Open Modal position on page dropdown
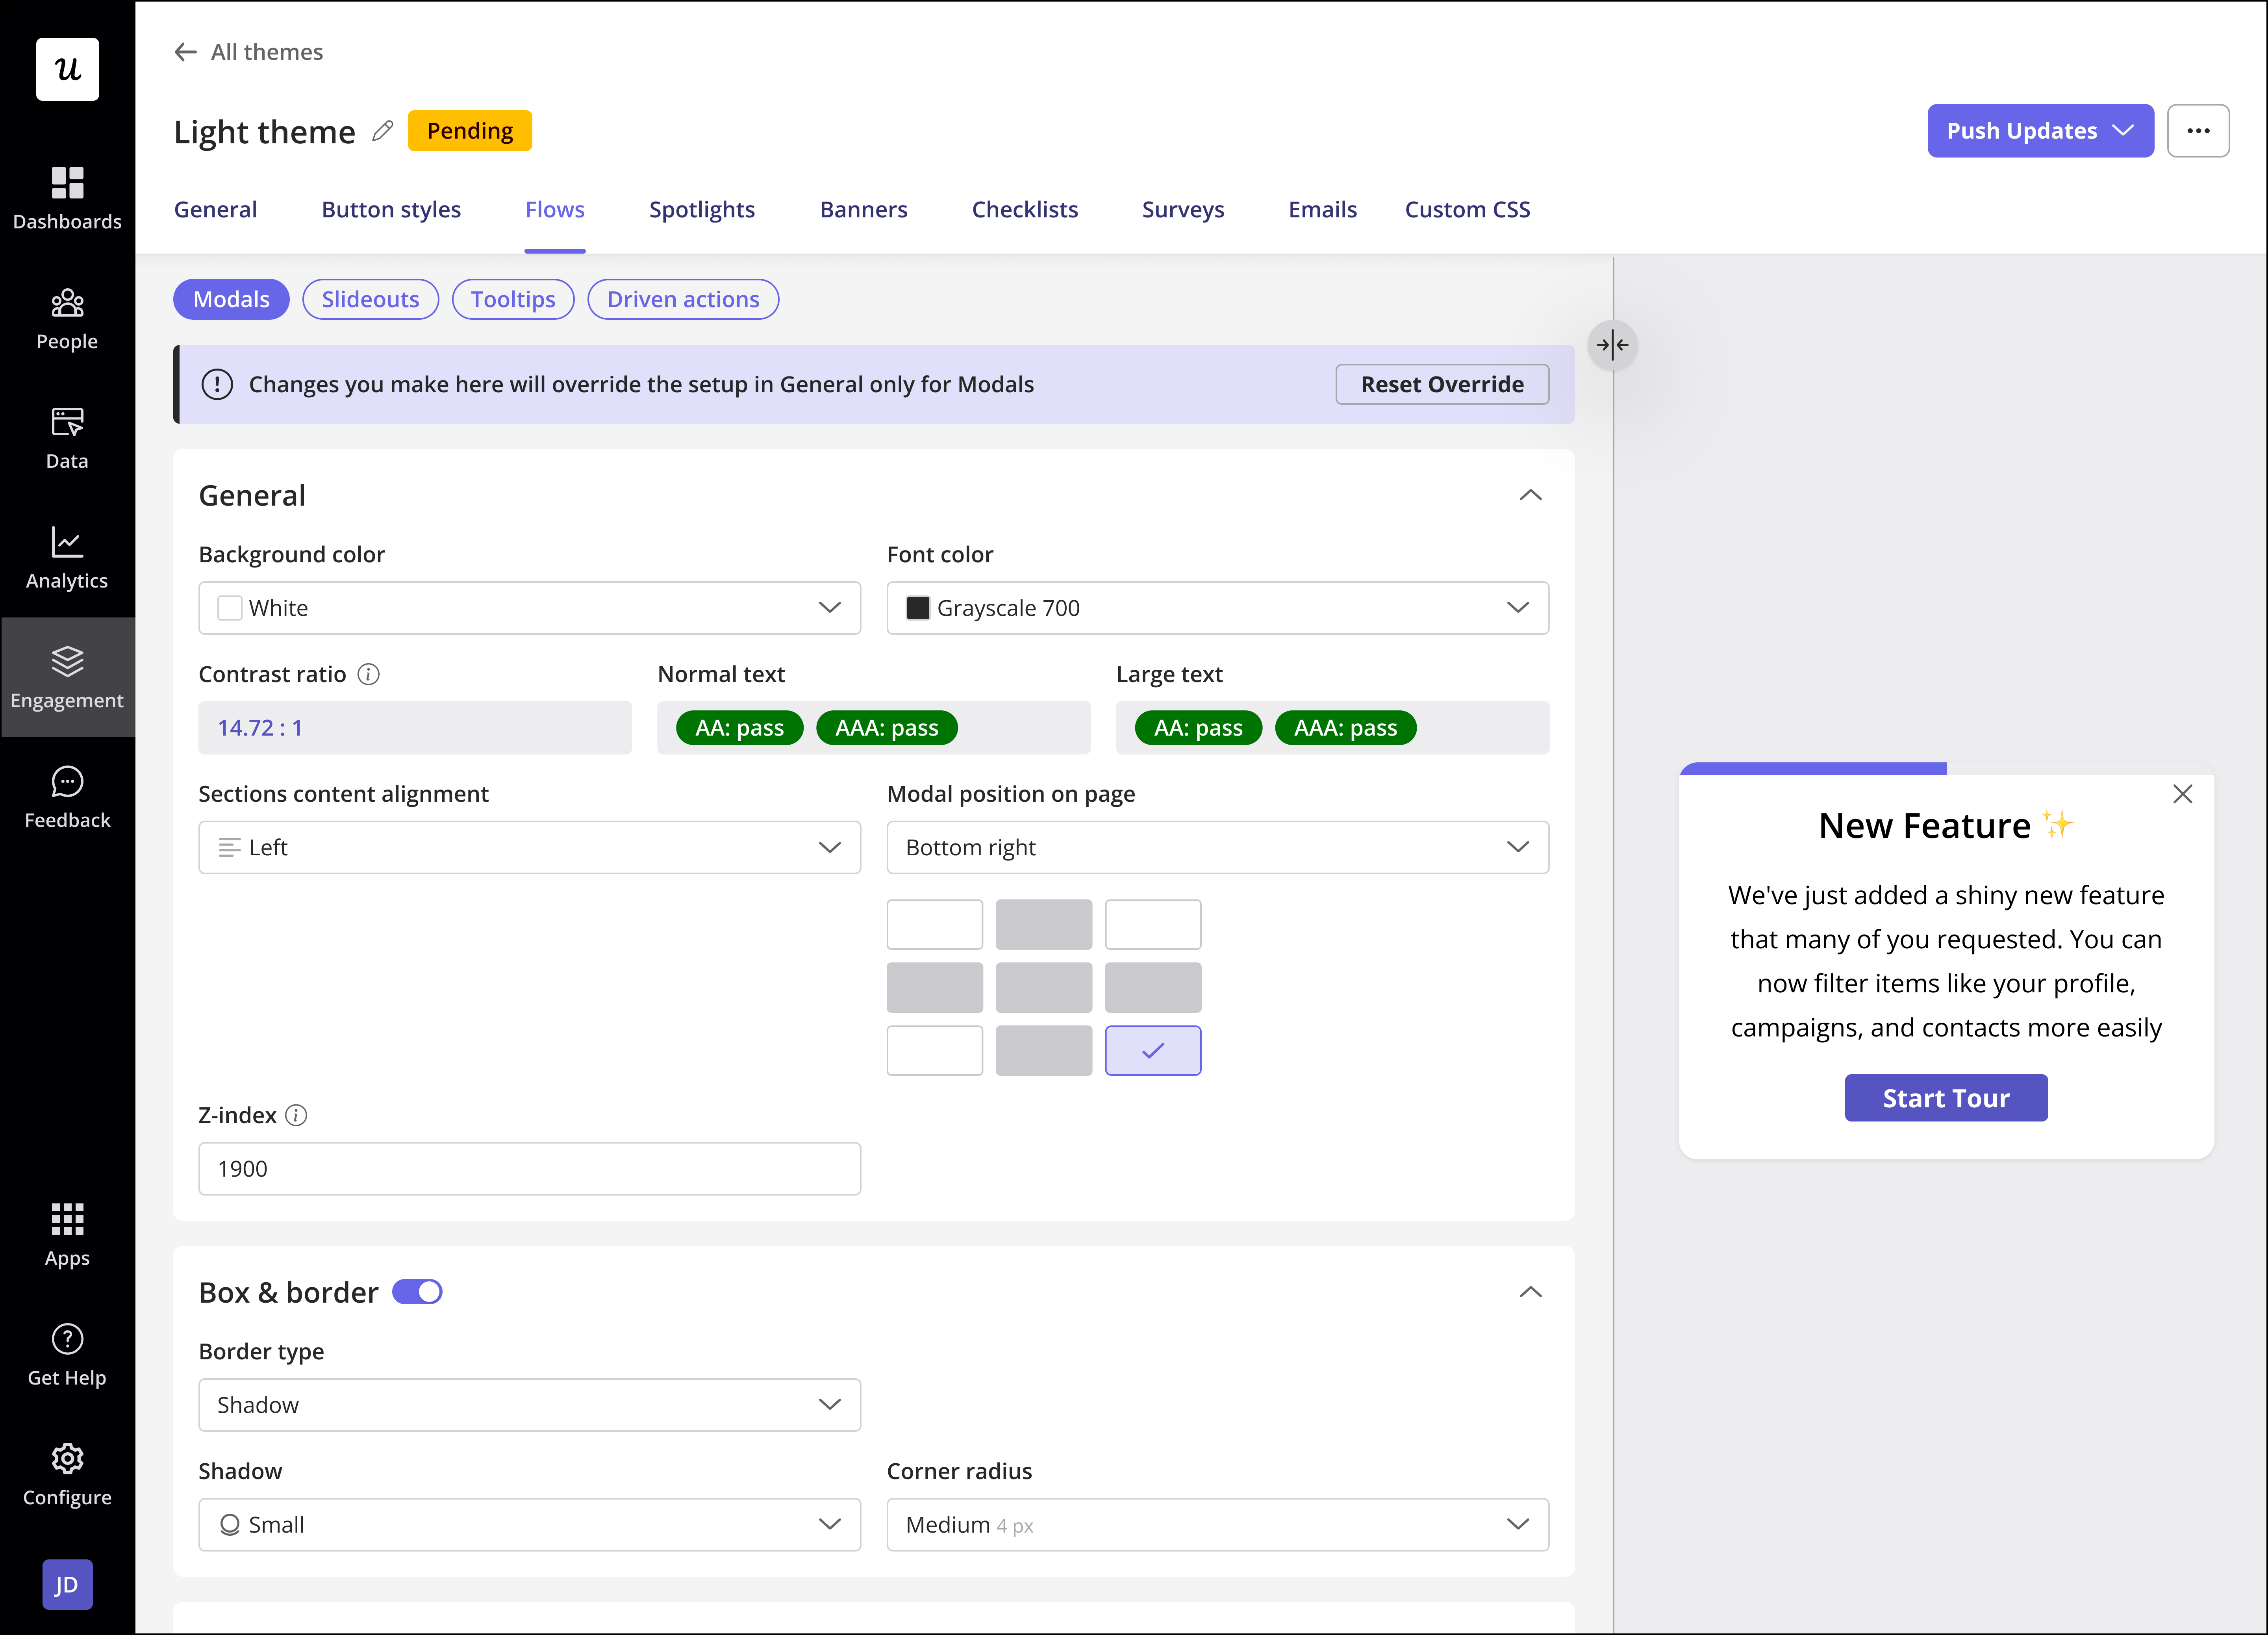 [1218, 847]
